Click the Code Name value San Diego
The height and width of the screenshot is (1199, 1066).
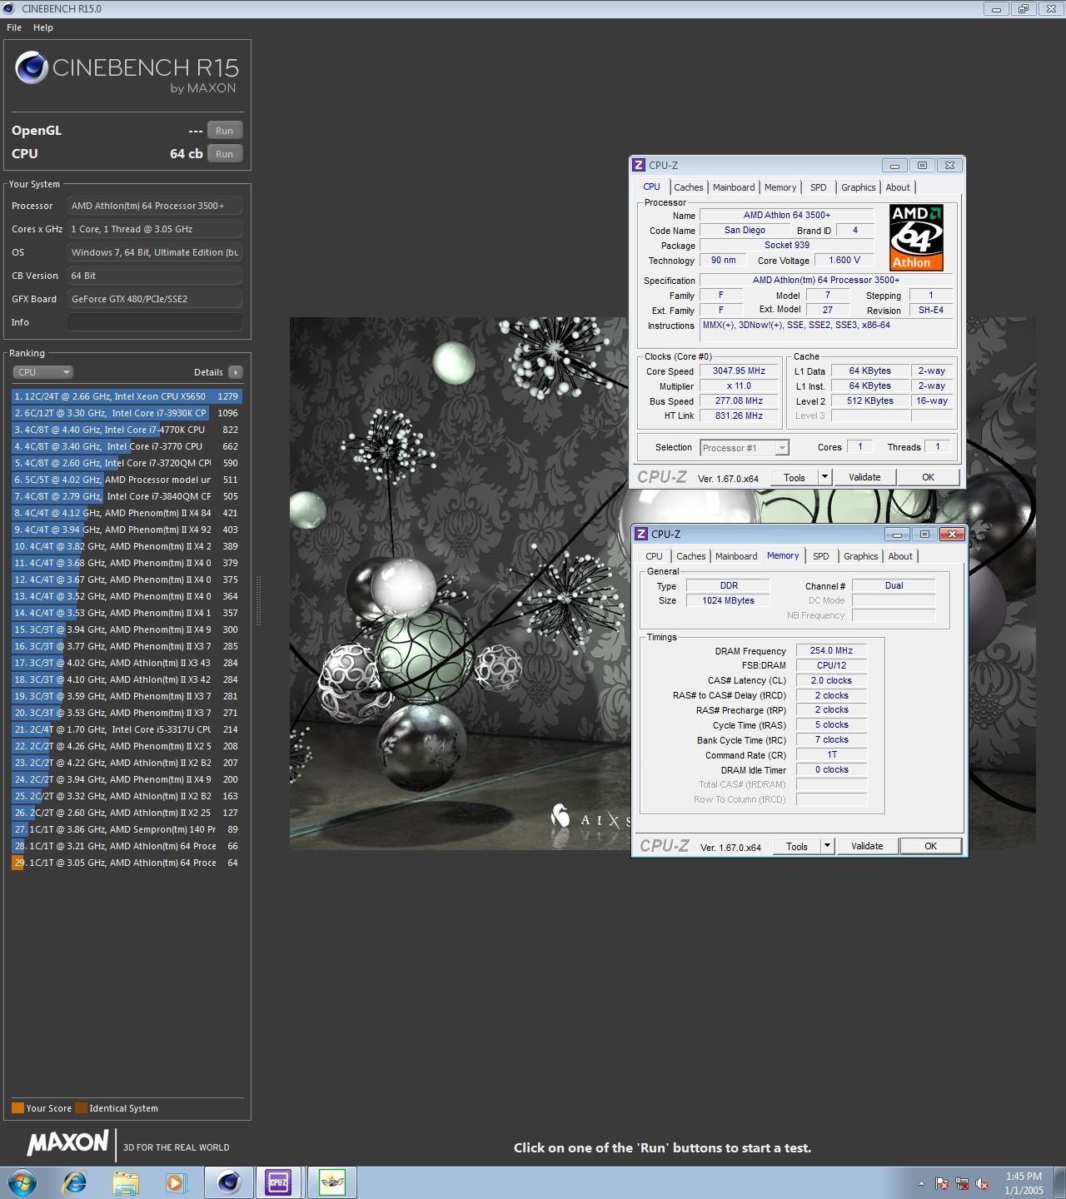pyautogui.click(x=745, y=231)
